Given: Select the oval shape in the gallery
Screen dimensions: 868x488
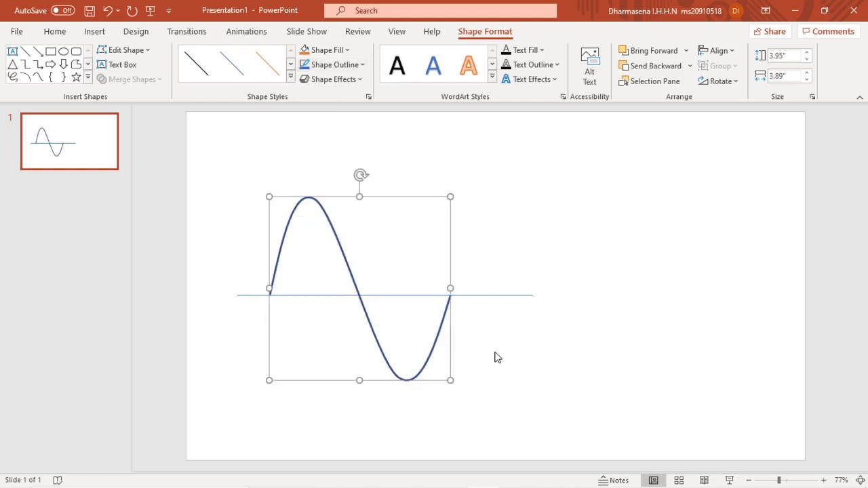Looking at the screenshot, I should 63,52.
